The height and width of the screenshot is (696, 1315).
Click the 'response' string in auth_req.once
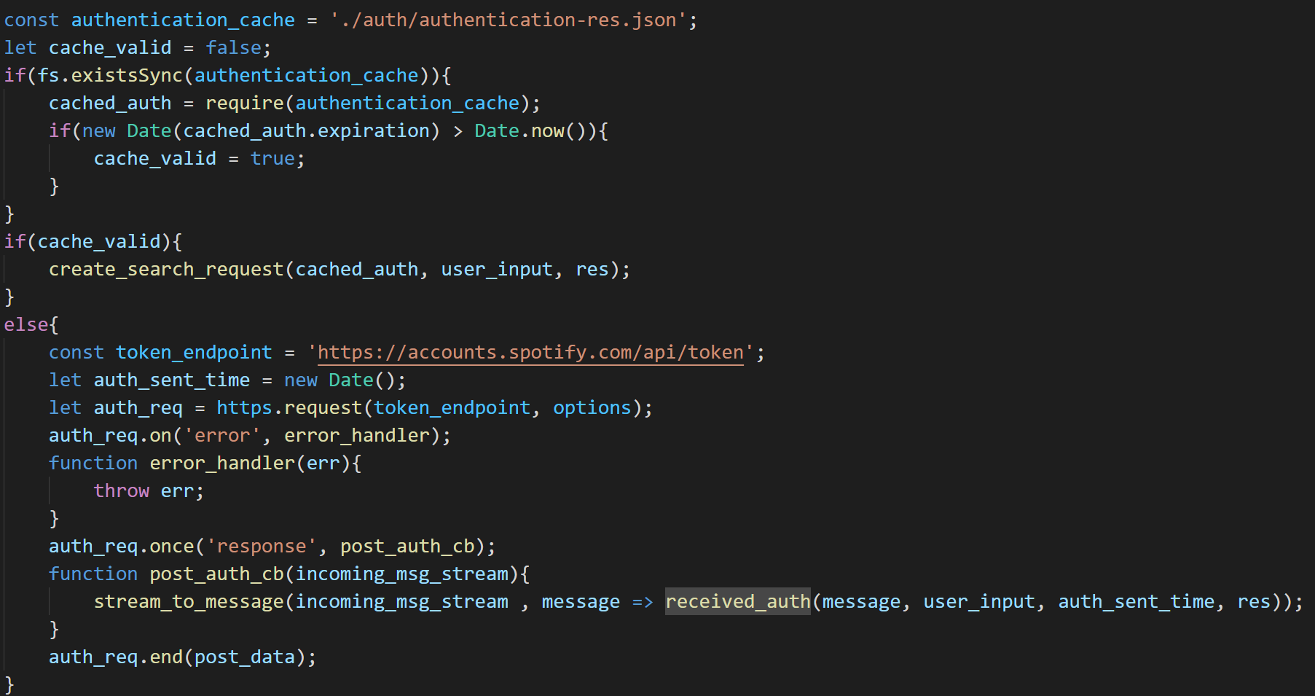pos(261,547)
